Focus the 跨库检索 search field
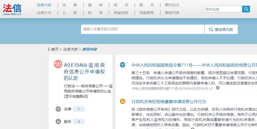Image resolution: width=257 pixels, height=129 pixels. 223,9
